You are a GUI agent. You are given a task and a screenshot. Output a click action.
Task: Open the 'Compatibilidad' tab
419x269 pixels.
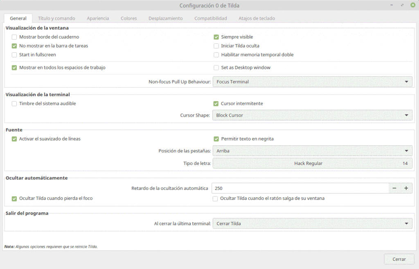(210, 18)
